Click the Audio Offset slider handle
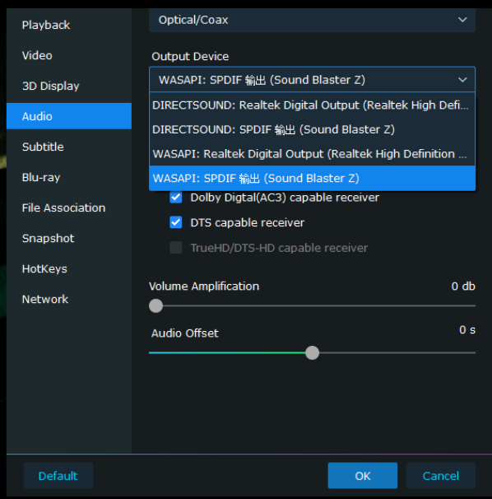 point(313,353)
